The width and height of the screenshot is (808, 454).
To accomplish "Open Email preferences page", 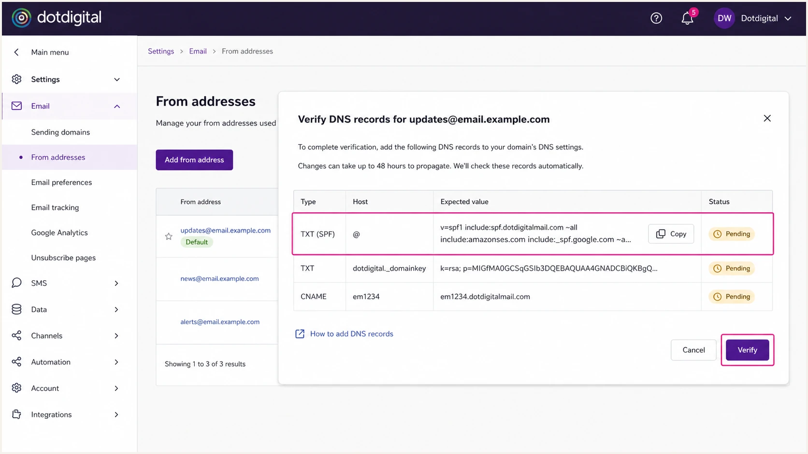I will pos(61,182).
